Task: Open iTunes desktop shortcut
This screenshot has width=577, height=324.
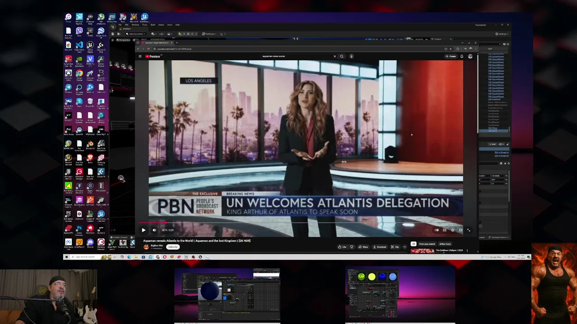Action: click(x=69, y=18)
